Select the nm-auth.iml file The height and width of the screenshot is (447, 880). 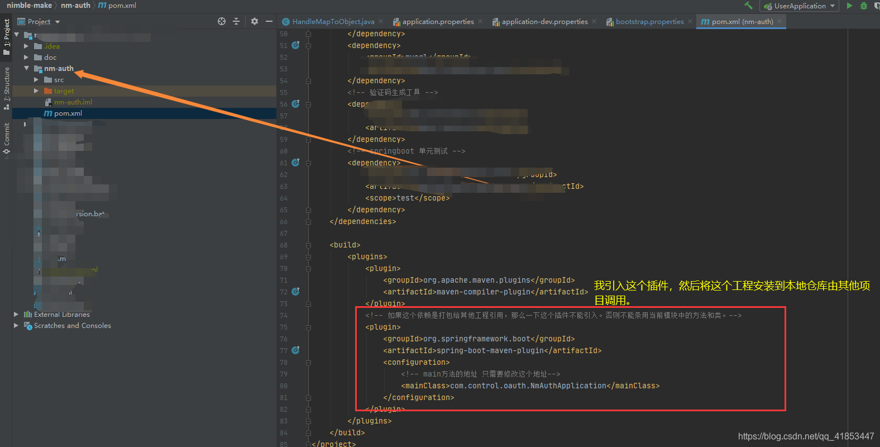(73, 102)
